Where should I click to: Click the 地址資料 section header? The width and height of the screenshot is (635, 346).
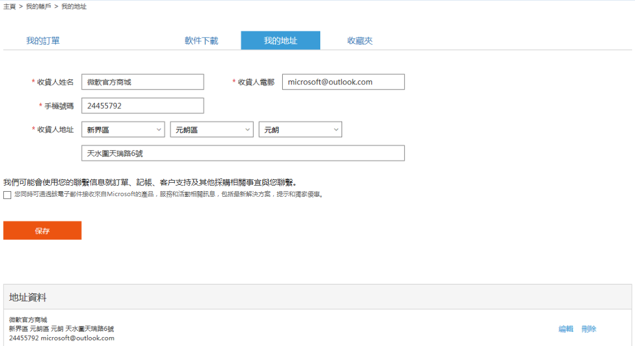click(x=28, y=297)
